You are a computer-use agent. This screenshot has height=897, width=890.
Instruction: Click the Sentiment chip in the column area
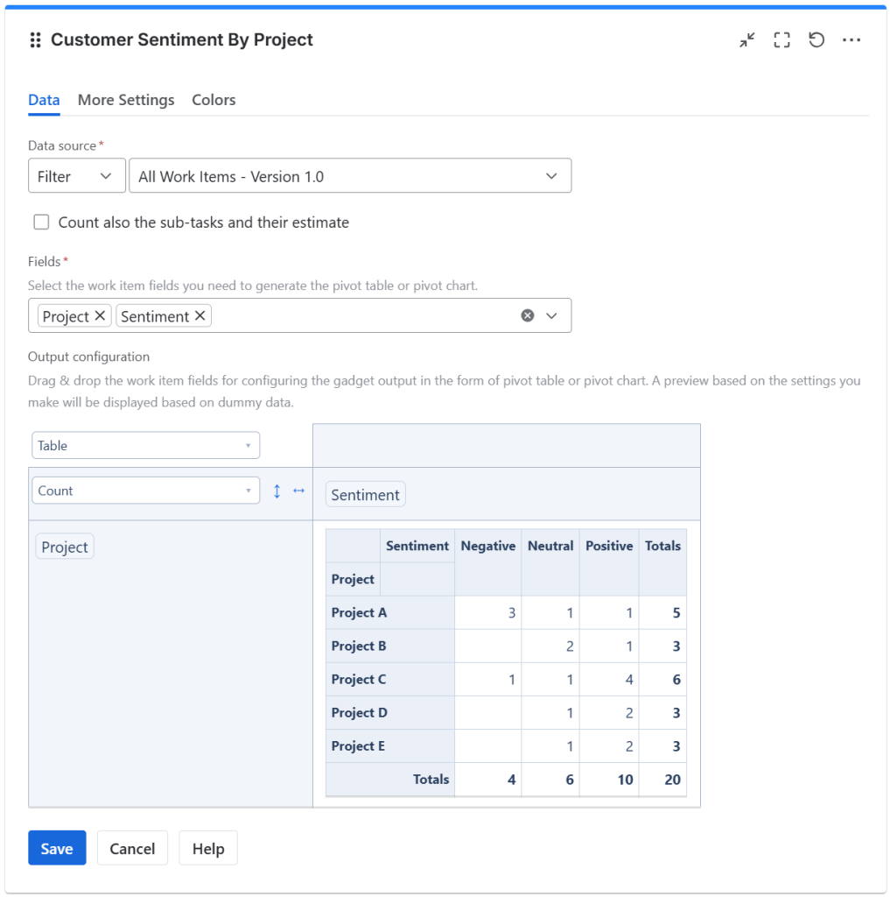365,495
